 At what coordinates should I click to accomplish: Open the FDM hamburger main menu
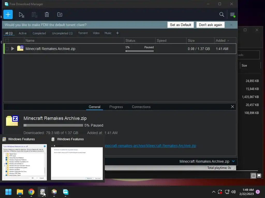(233, 15)
